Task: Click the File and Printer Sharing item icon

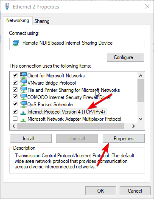Action: click(x=23, y=90)
